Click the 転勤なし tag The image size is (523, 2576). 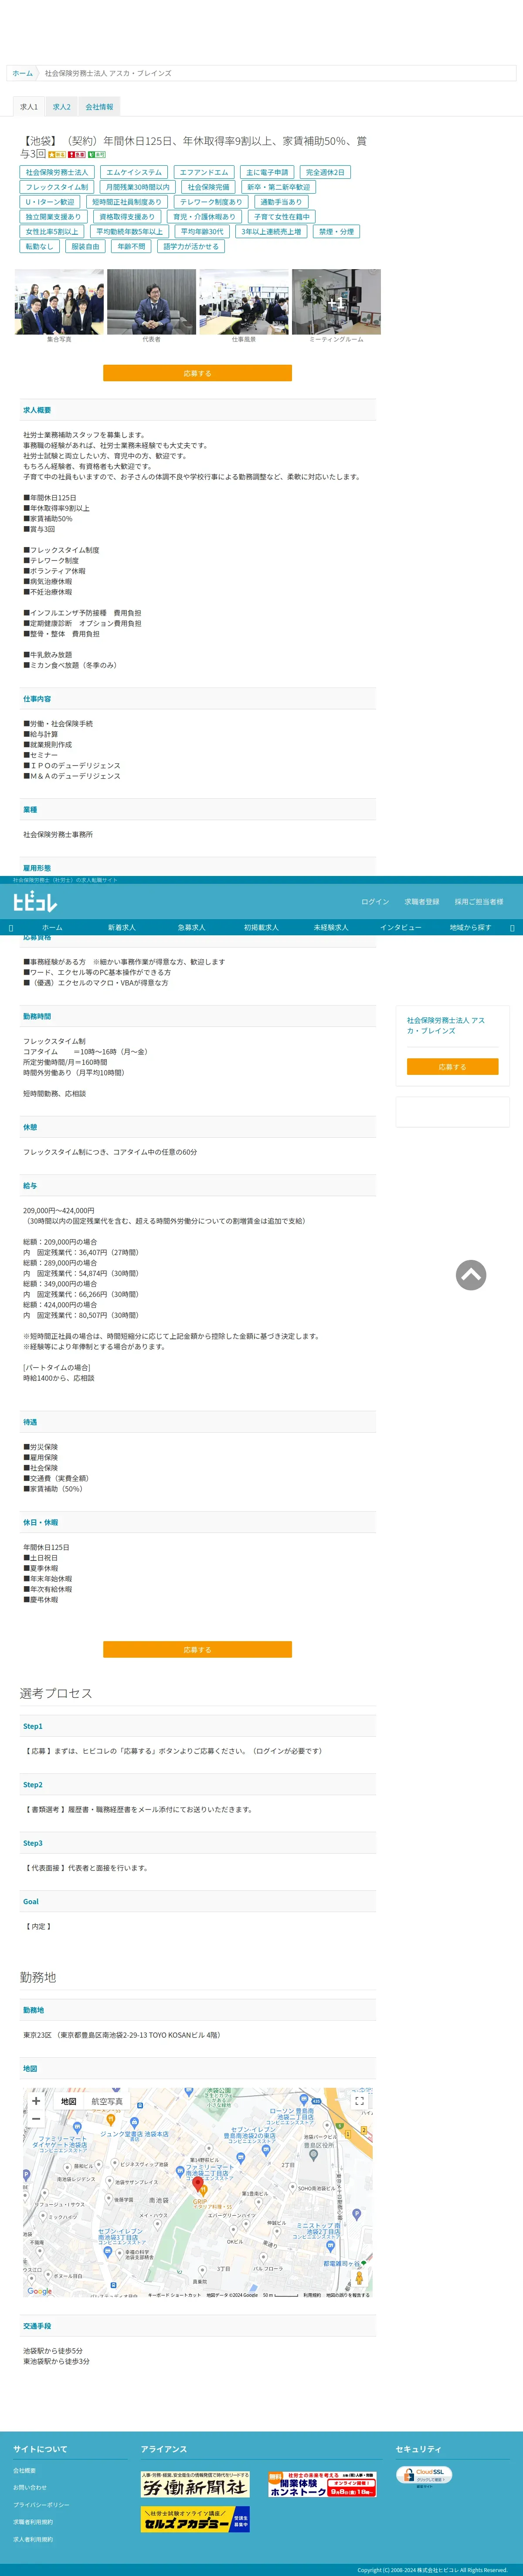[39, 246]
